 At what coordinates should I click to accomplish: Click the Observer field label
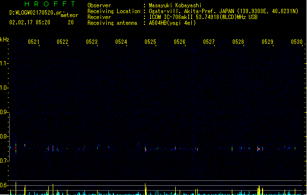pyautogui.click(x=99, y=5)
